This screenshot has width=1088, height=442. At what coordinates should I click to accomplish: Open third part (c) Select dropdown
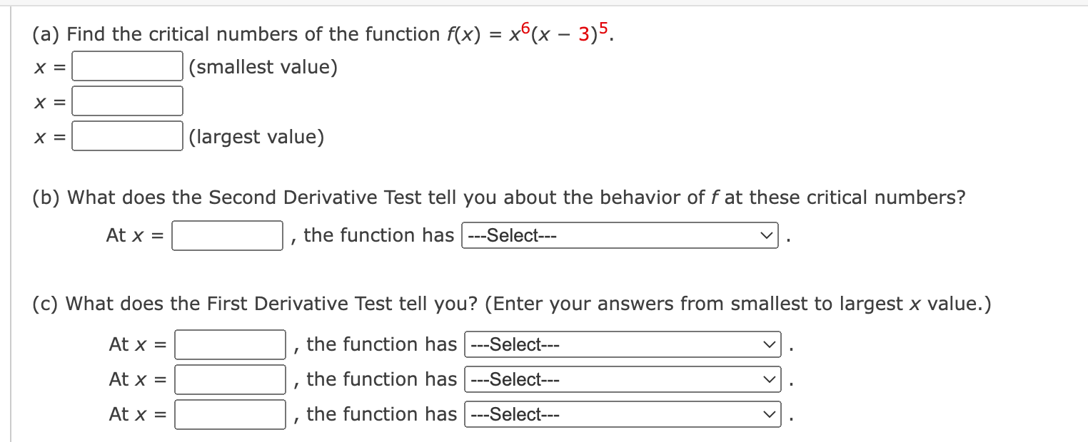623,414
